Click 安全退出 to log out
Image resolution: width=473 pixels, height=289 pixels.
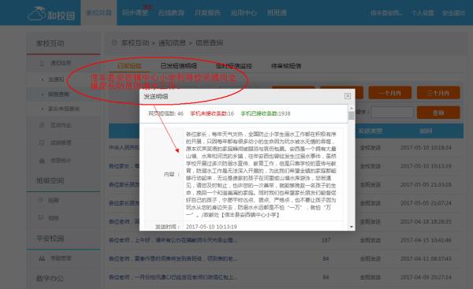[453, 13]
